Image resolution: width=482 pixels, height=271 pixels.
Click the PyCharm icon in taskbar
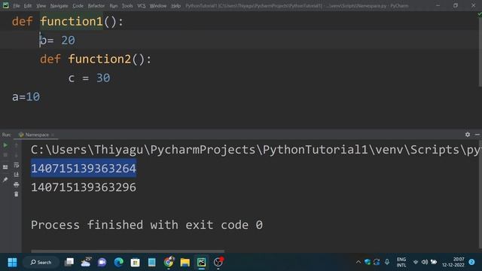tap(202, 263)
